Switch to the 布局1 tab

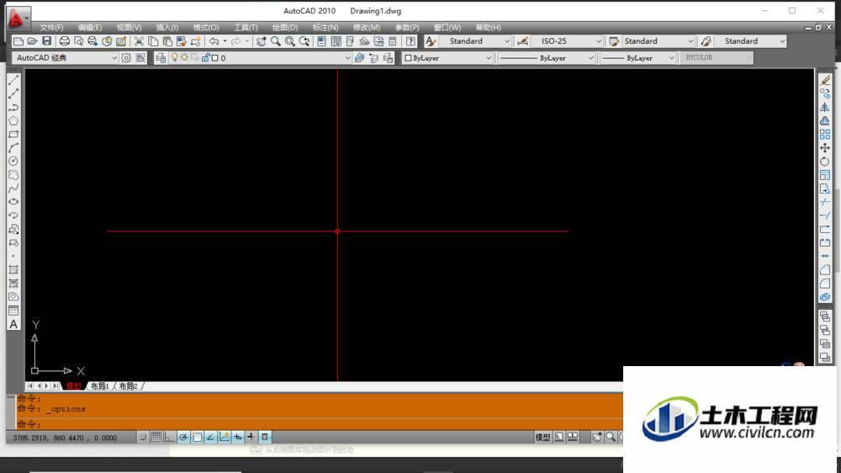point(100,386)
